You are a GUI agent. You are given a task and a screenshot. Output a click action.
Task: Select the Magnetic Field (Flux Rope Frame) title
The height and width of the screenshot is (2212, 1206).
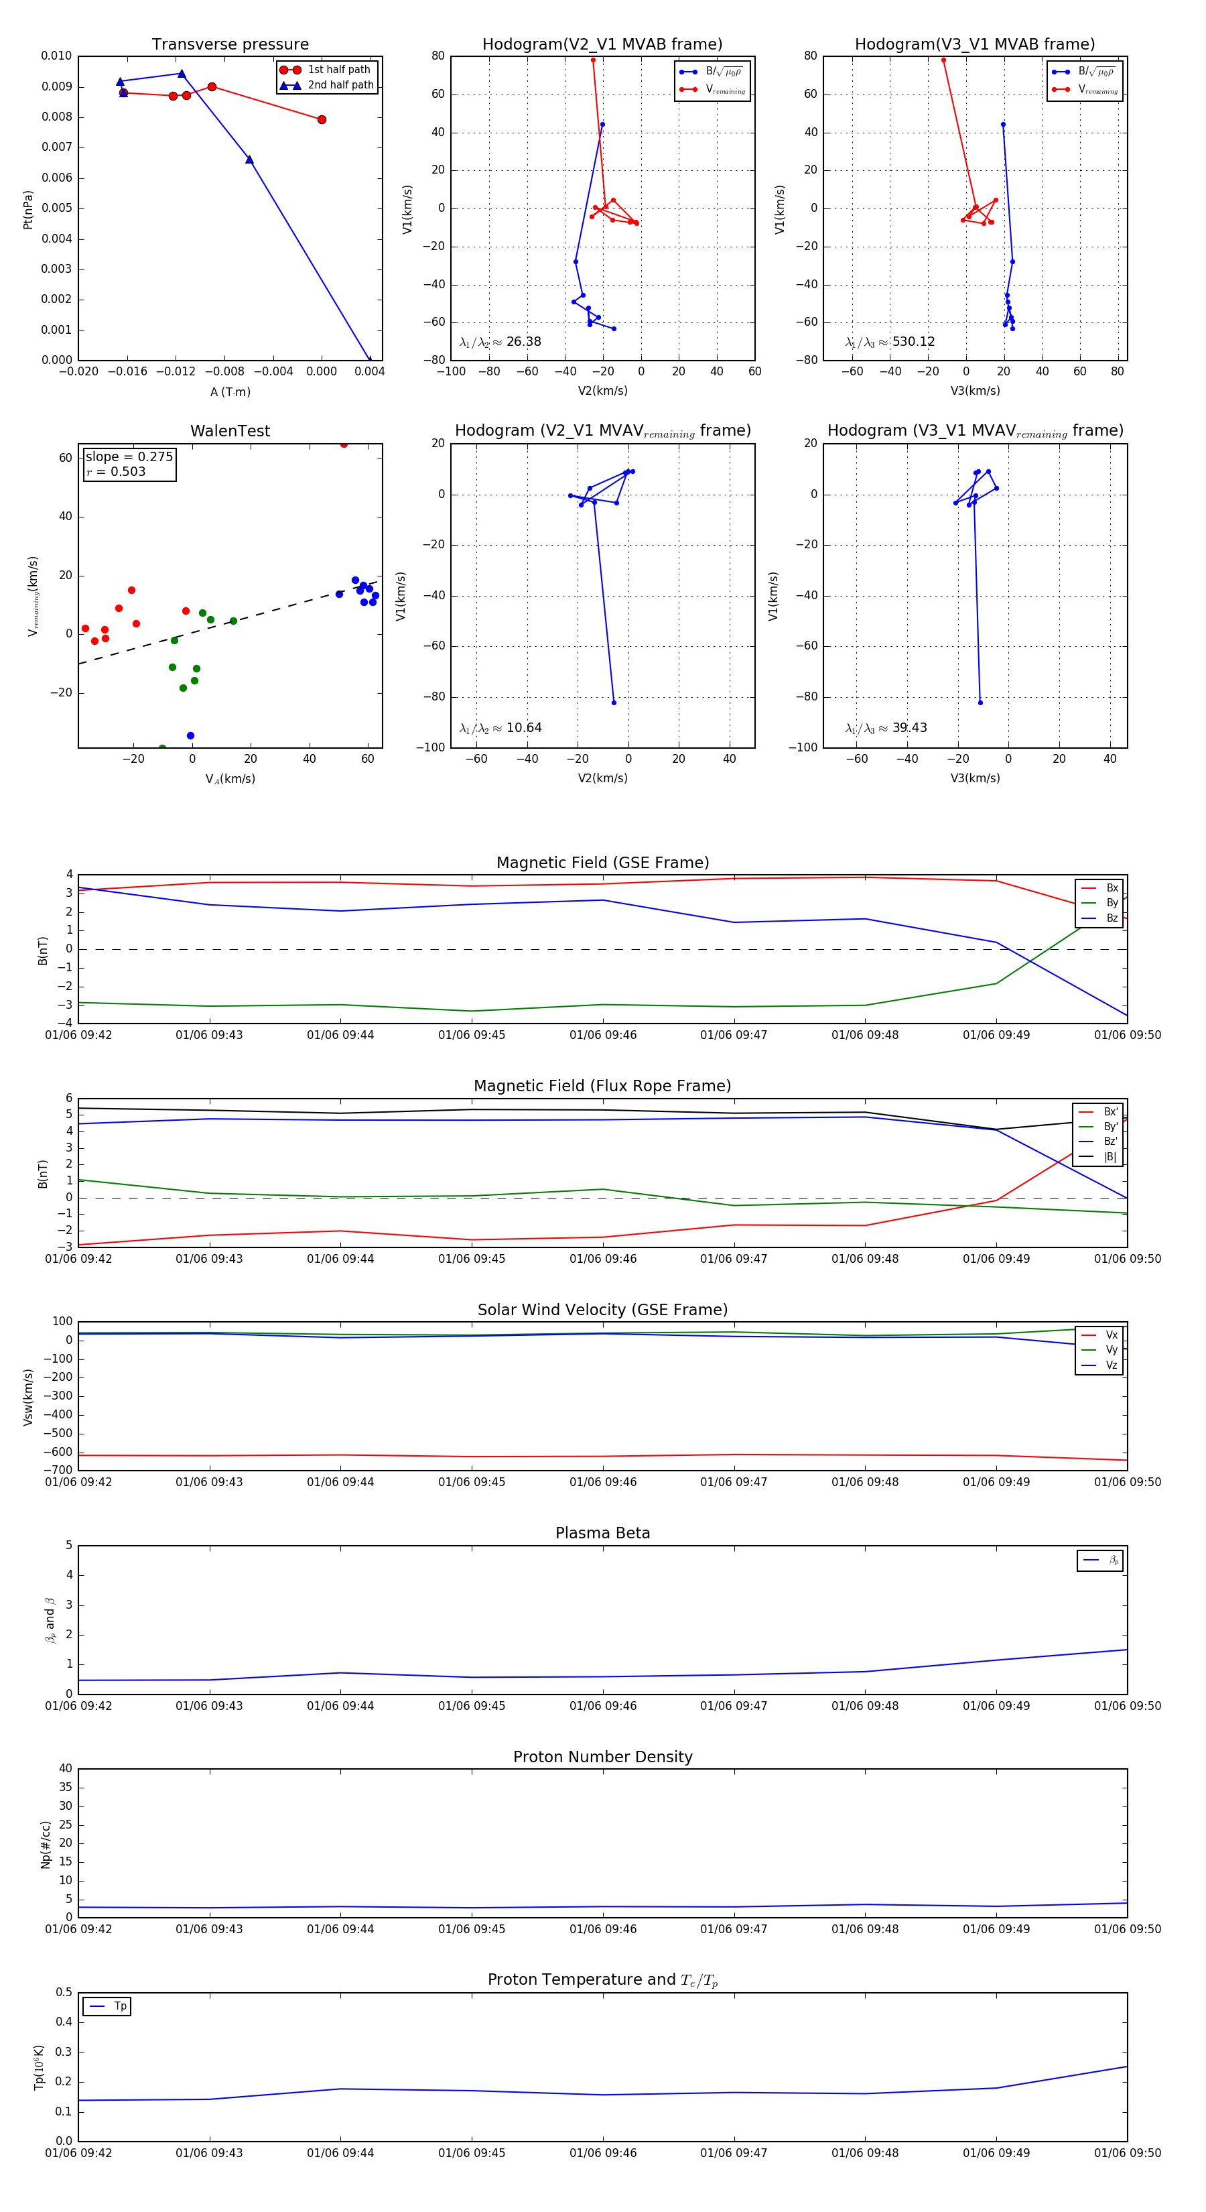(602, 1087)
